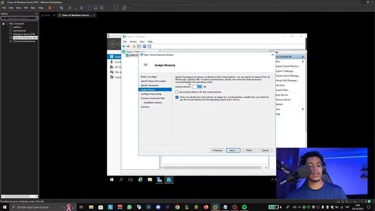Click guest taskbar Server Manager icon

(159, 180)
